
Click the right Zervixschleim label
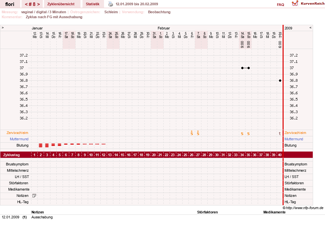pos(296,133)
